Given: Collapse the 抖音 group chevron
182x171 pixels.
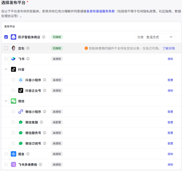Looking at the screenshot, I should [x=6, y=69].
